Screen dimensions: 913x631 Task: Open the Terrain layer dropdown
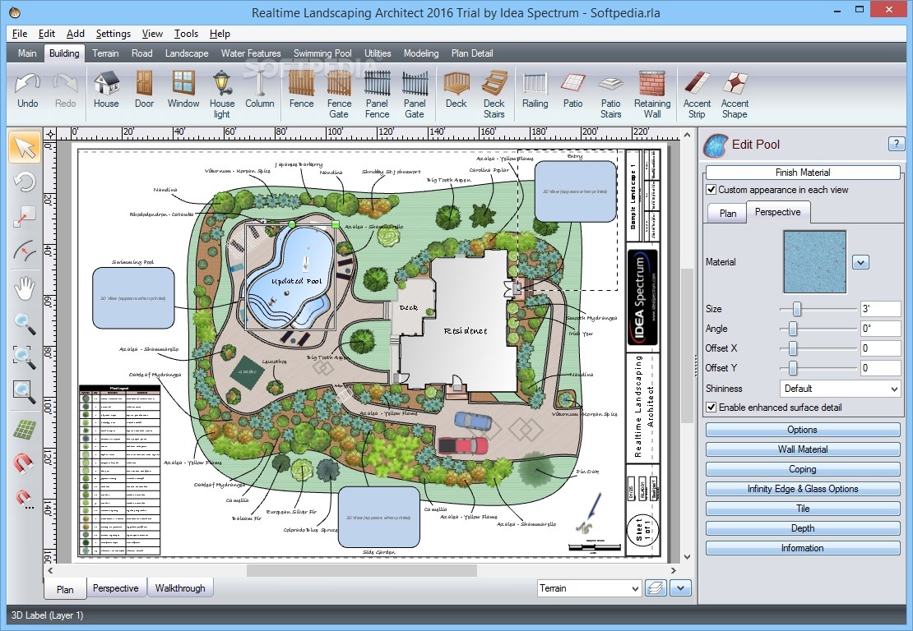pos(589,588)
